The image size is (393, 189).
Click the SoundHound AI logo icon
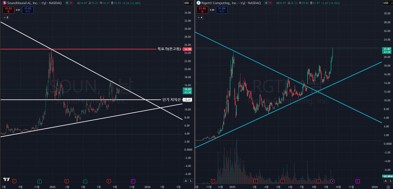tap(4, 3)
